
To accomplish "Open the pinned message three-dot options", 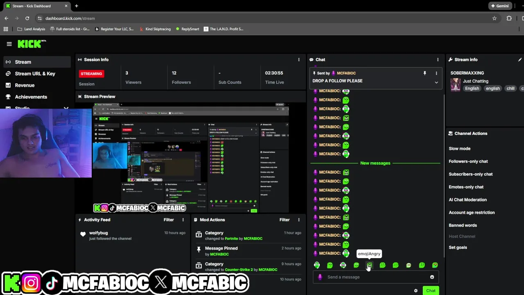I will [x=436, y=73].
